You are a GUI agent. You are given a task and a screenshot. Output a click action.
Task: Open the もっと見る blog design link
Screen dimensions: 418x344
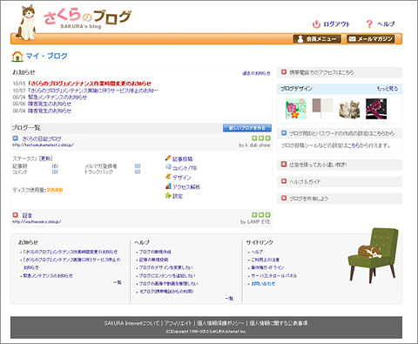[x=388, y=89]
